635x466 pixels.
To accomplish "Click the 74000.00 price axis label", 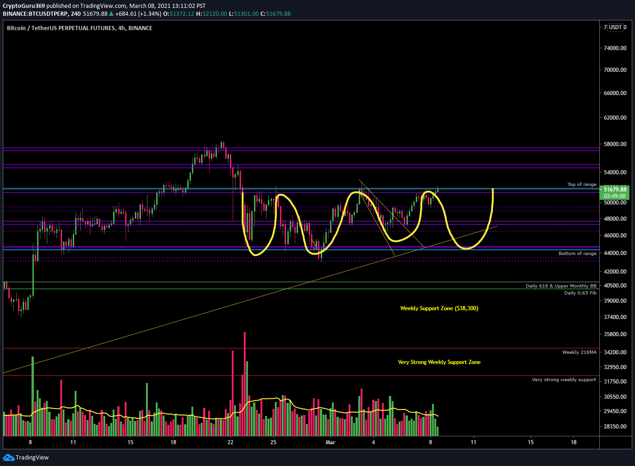I will 615,48.
